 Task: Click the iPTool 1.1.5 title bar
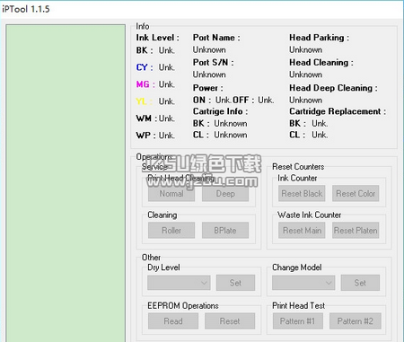[202, 9]
